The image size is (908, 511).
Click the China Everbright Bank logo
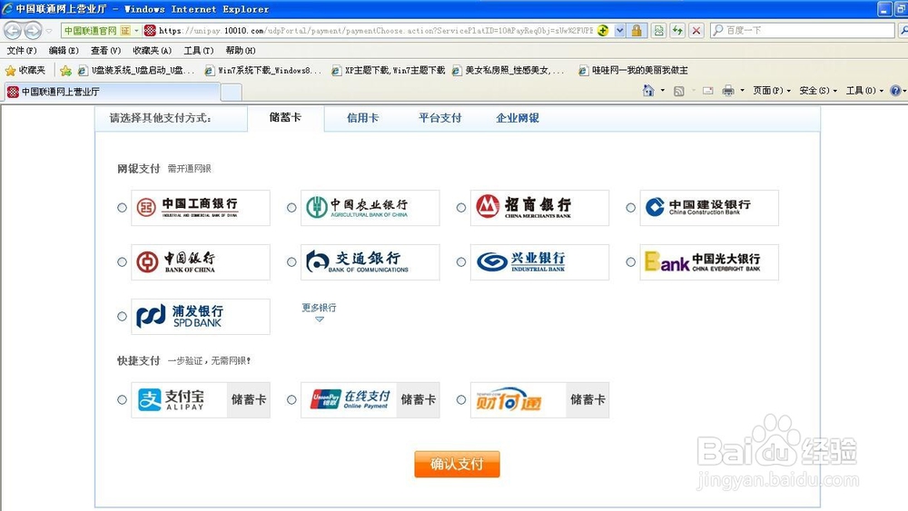point(709,262)
